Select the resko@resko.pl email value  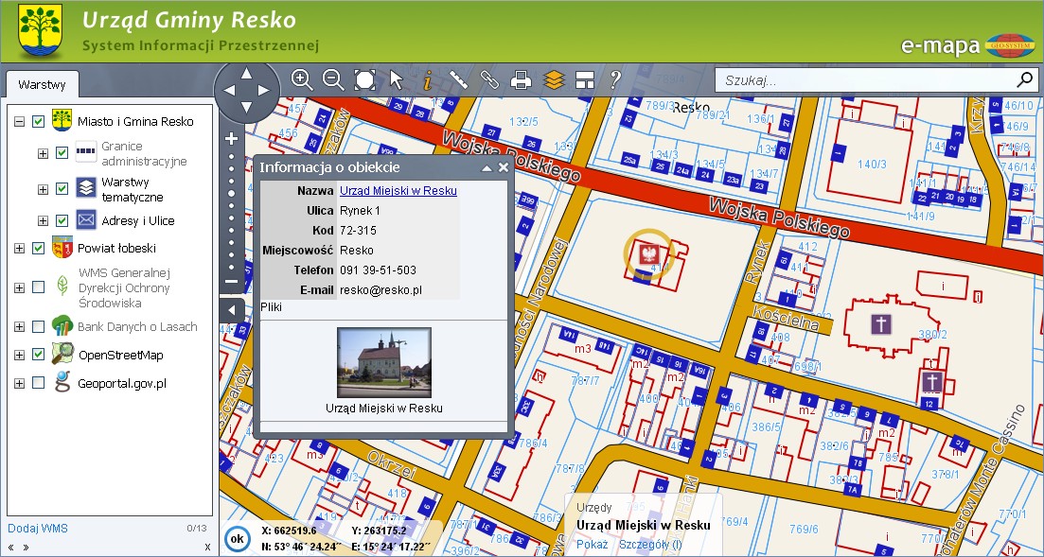(x=380, y=290)
